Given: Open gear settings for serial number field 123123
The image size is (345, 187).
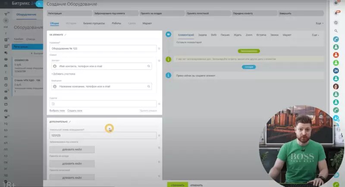Looking at the screenshot, I should click(x=159, y=135).
